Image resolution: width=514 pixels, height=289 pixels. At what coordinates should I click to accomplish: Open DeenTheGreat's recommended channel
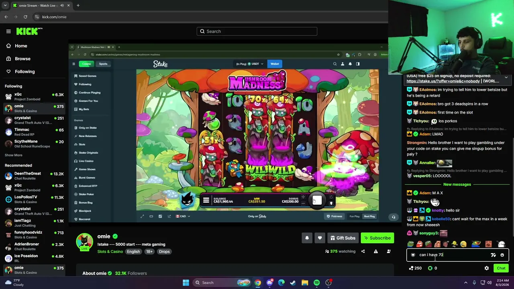tap(34, 176)
